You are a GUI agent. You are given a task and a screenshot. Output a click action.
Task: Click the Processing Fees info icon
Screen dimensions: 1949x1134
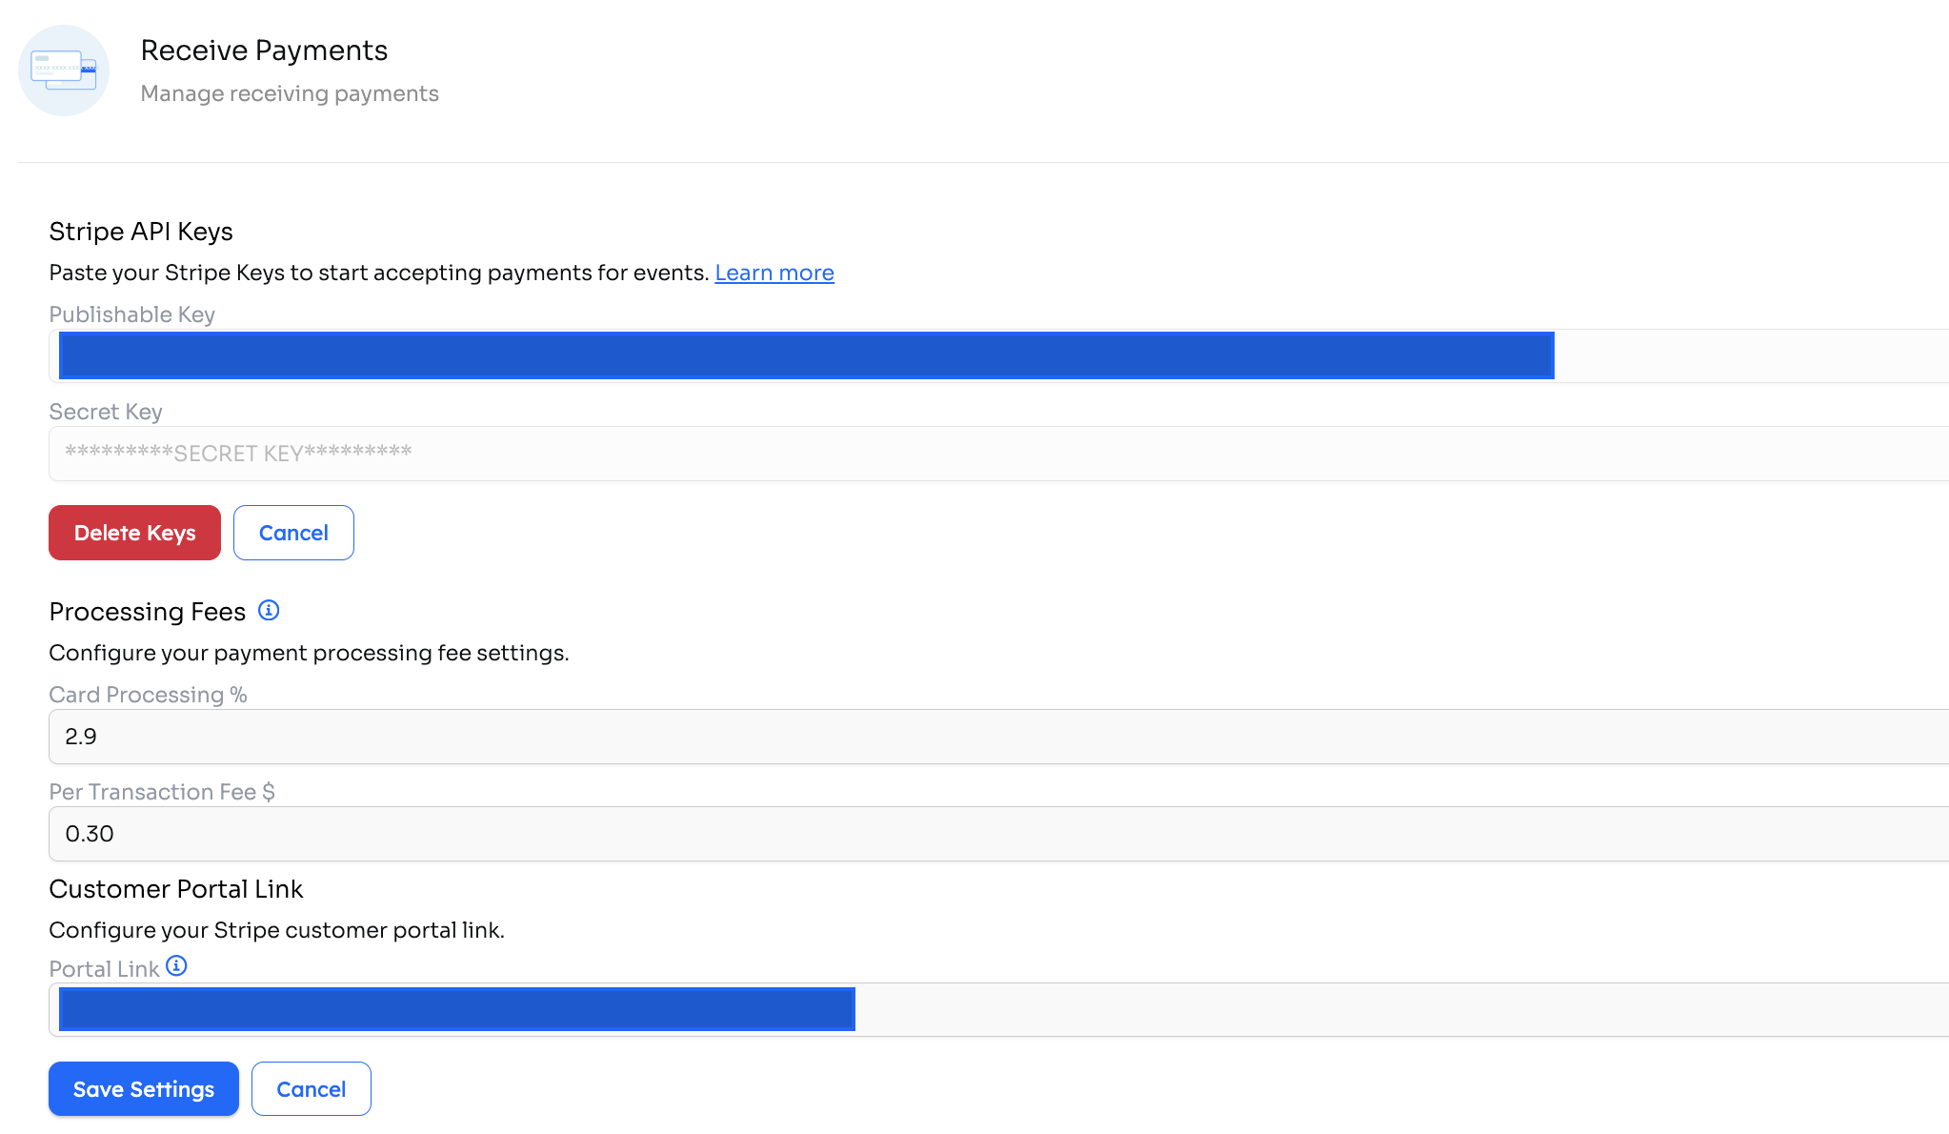(269, 610)
